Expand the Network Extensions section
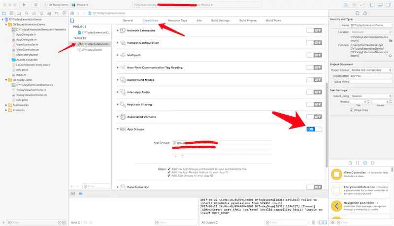Image resolution: width=394 pixels, height=226 pixels. (117, 31)
